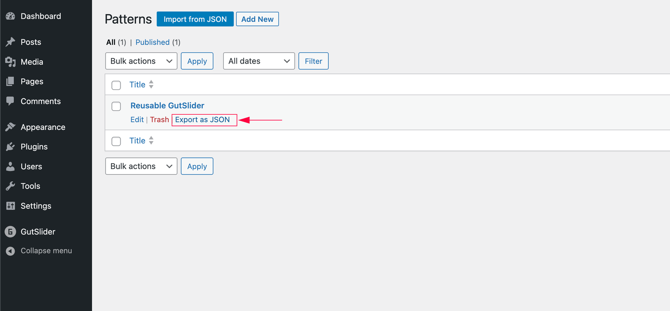Expand the All dates filter dropdown
The width and height of the screenshot is (670, 311).
pyautogui.click(x=259, y=61)
